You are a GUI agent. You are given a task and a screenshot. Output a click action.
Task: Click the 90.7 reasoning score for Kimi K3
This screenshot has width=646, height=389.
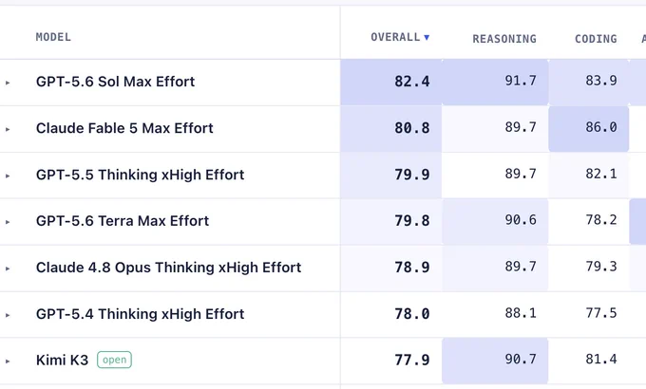click(495, 361)
